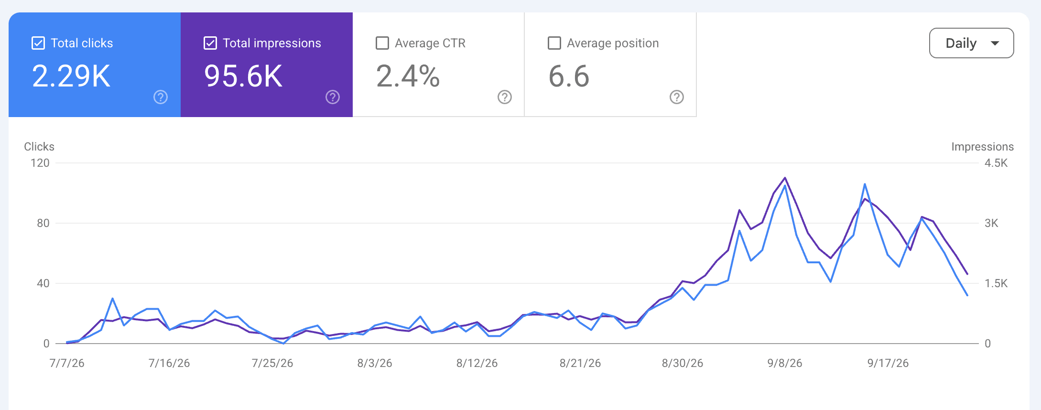This screenshot has height=410, width=1041.
Task: Open help icon on Total clicks card
Action: 161,97
